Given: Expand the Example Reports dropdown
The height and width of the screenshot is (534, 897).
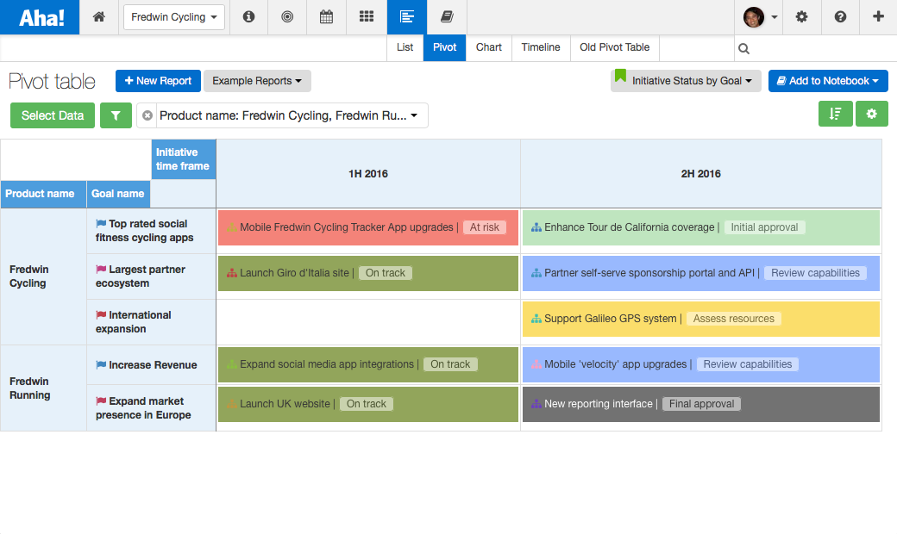Looking at the screenshot, I should click(x=257, y=80).
